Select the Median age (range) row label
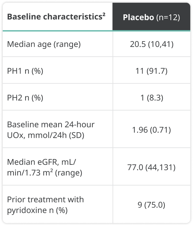 click(x=44, y=44)
